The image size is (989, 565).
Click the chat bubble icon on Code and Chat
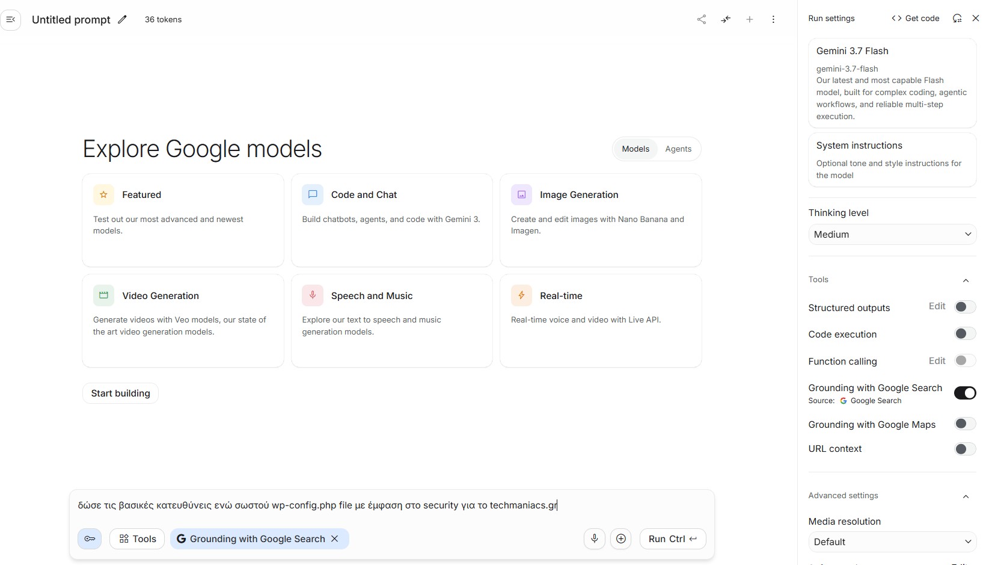(x=313, y=195)
